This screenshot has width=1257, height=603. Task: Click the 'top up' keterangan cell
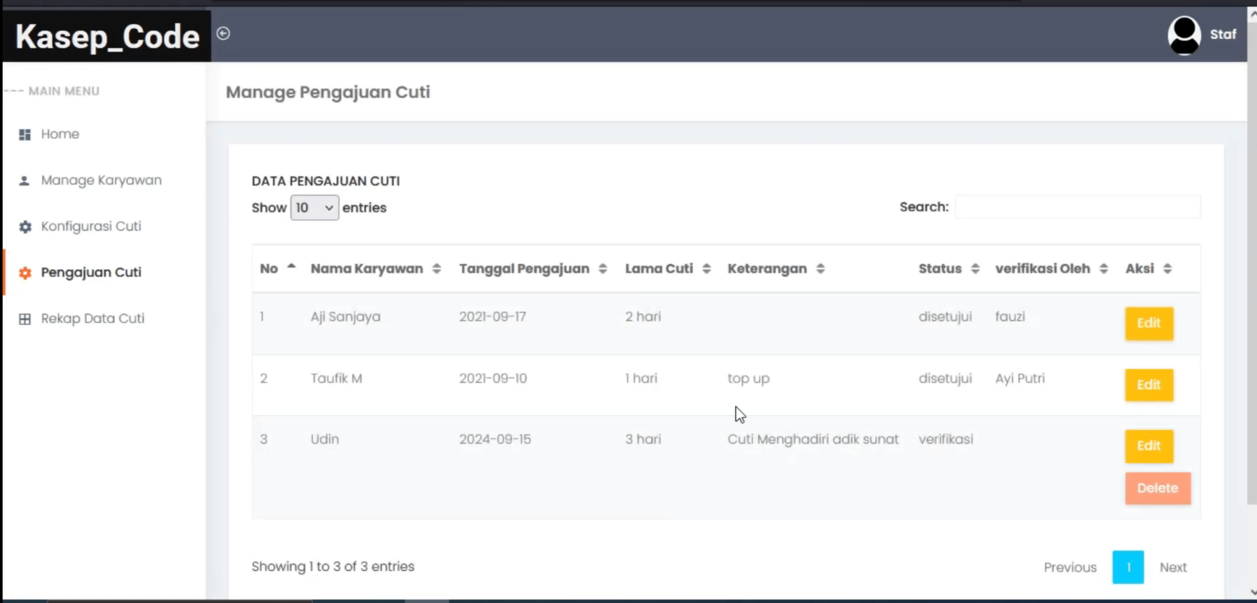[748, 379]
